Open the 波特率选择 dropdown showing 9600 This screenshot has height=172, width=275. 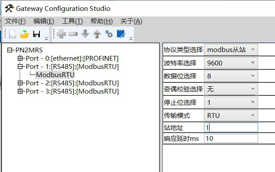pyautogui.click(x=231, y=63)
